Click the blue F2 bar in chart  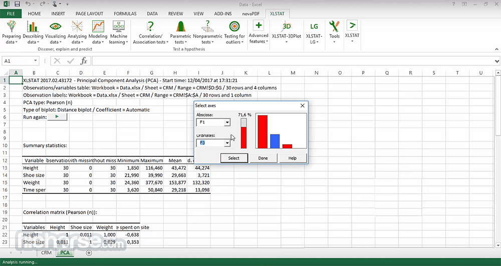pos(275,141)
